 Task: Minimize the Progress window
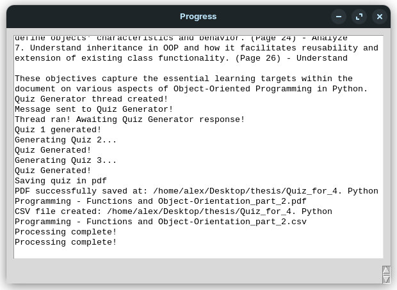pos(339,17)
